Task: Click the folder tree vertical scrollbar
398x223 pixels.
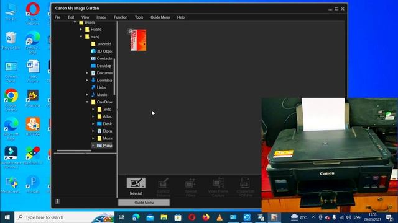Action: click(x=114, y=77)
